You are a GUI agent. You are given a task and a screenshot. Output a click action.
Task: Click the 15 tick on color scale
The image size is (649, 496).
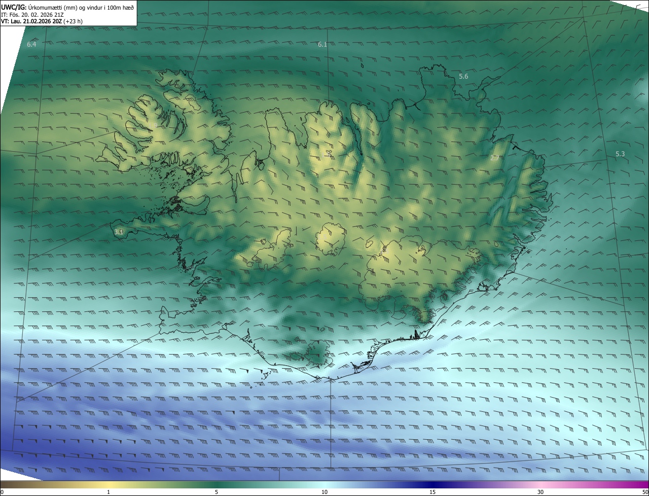[432, 492]
